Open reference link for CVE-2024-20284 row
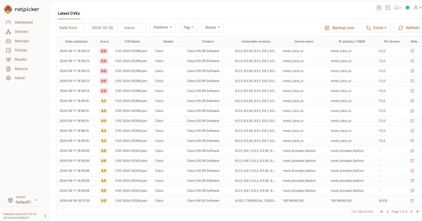Viewport: 422px width, 221px height. (412, 201)
